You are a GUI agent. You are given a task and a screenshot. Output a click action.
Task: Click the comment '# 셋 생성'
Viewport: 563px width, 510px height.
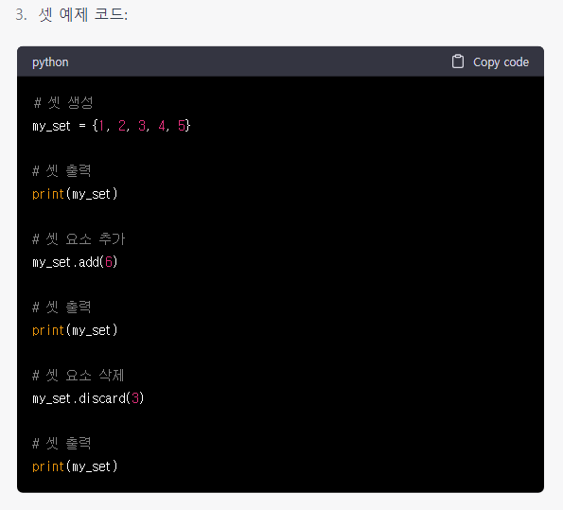[63, 103]
